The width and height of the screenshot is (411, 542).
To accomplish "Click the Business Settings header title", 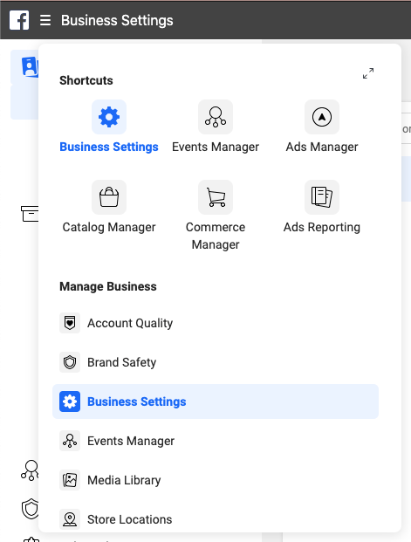I will [117, 20].
